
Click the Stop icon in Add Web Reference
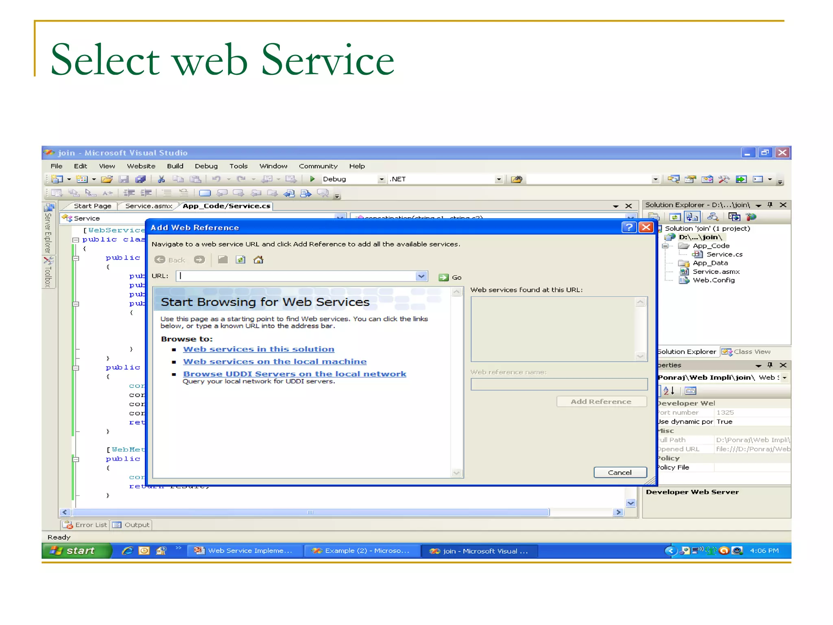coord(222,260)
